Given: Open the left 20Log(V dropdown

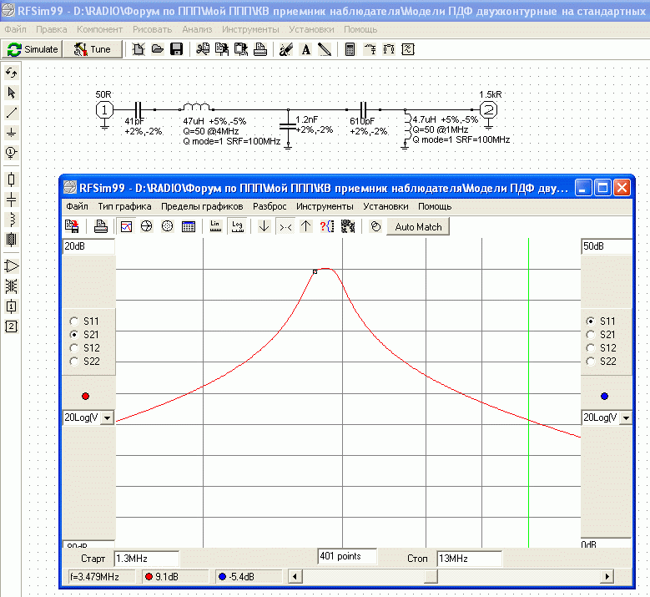Looking at the screenshot, I should (108, 417).
